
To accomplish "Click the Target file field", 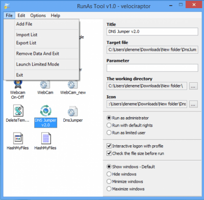I will [152, 50].
